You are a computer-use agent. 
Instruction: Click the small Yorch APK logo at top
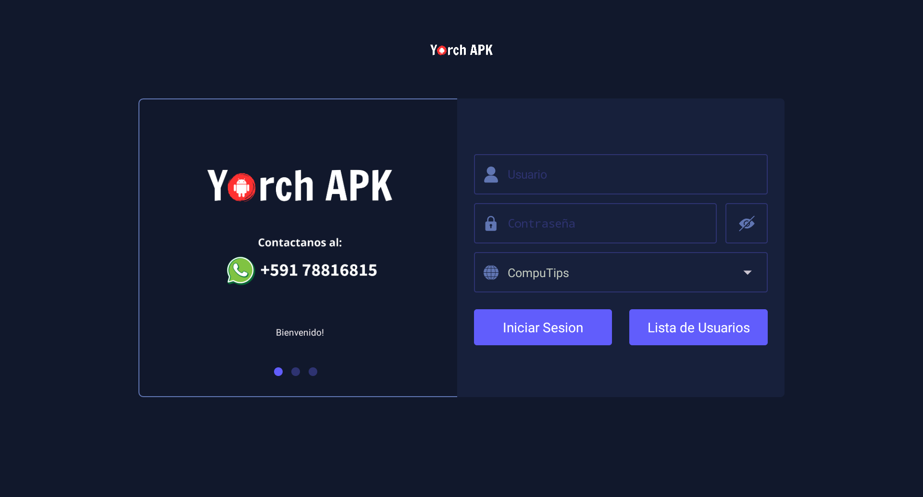tap(461, 50)
